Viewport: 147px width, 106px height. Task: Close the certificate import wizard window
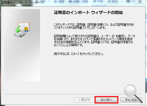point(140,2)
